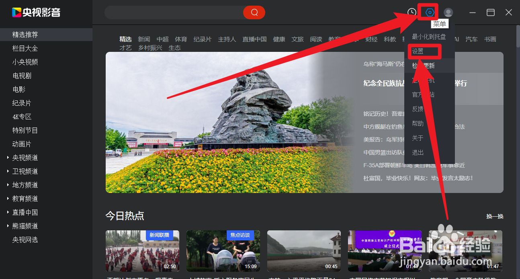Play the 00:45 video thumbnail
The image size is (520, 279).
(x=304, y=251)
